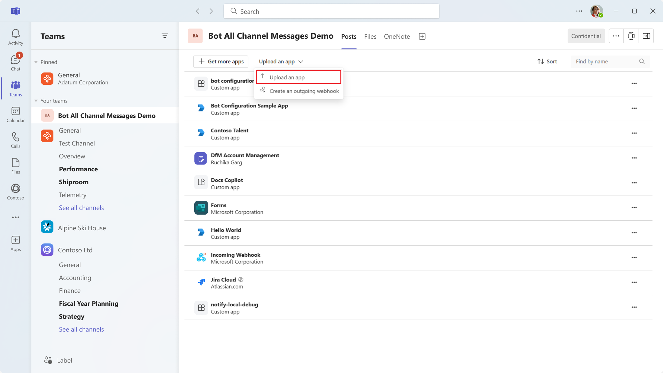Open the Telemetry channel

(73, 195)
